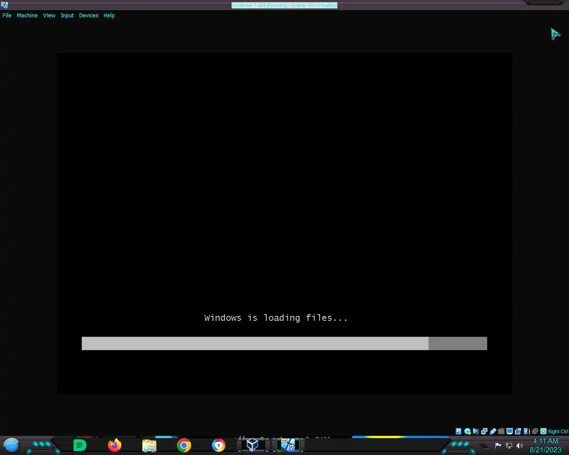This screenshot has width=569, height=455.
Task: Open the File menu
Action: pos(7,15)
